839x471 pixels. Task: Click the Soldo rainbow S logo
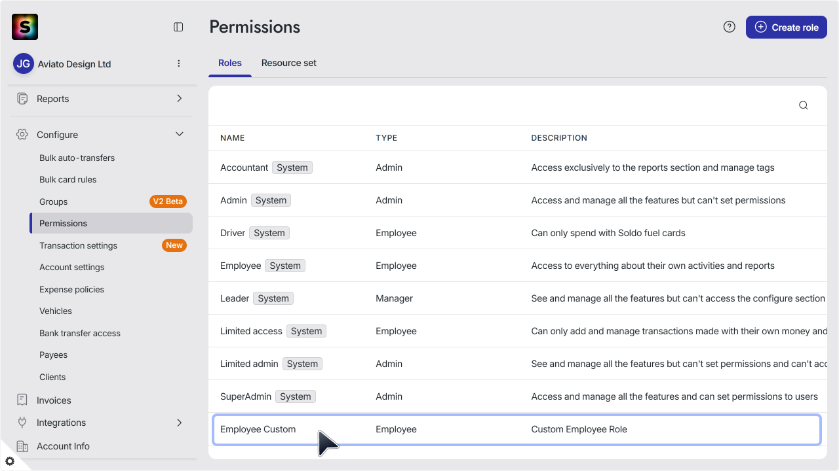pyautogui.click(x=25, y=27)
